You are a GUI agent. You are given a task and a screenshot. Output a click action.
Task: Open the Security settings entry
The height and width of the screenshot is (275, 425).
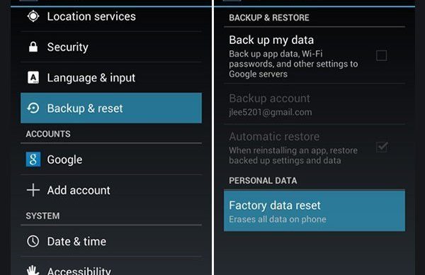[111, 47]
